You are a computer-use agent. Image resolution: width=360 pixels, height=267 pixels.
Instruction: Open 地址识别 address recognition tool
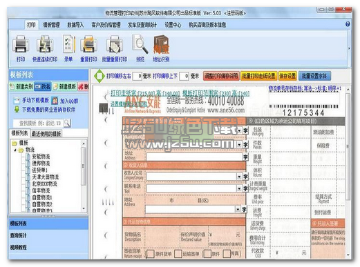pyautogui.click(x=161, y=44)
